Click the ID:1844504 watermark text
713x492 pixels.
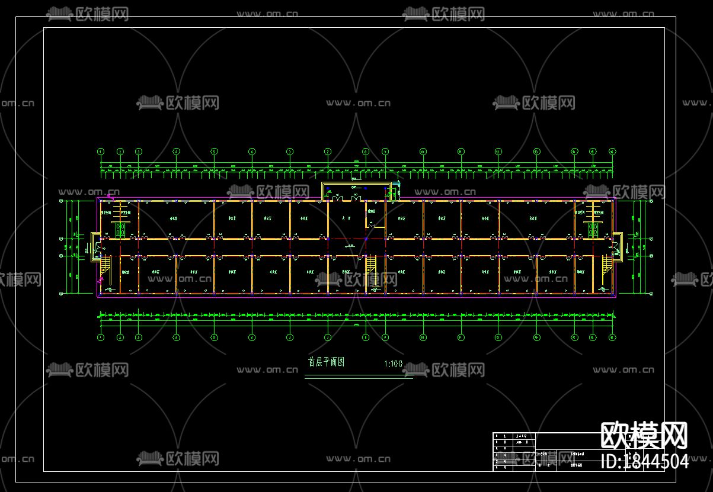click(x=645, y=462)
